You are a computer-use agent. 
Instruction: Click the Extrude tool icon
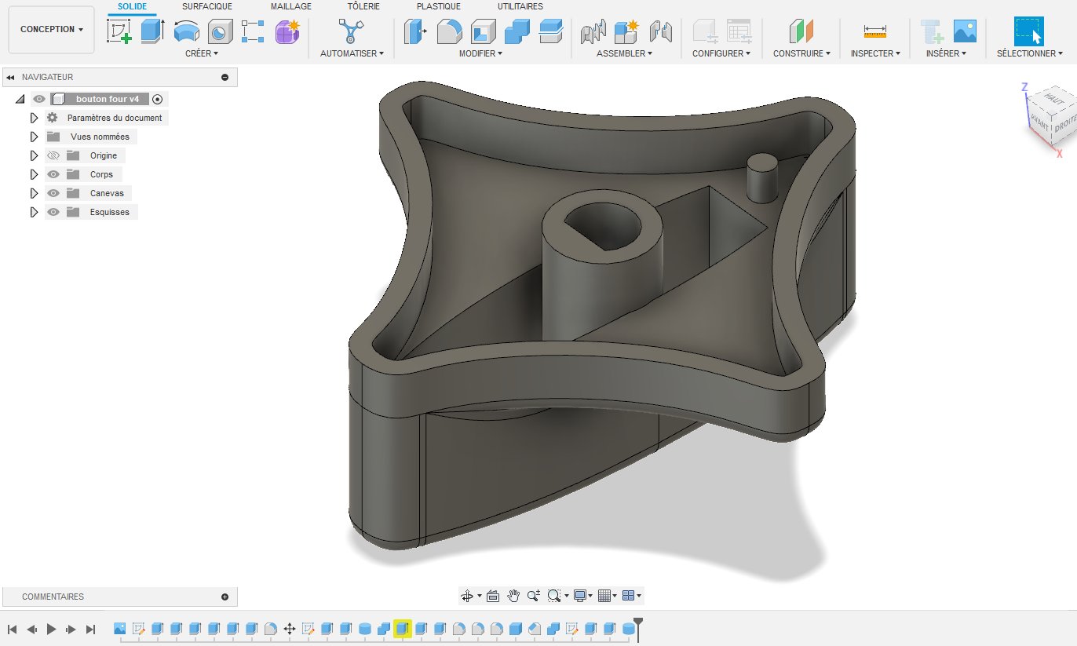[152, 31]
